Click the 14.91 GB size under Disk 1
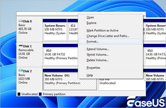This screenshot has width=166, height=108. coord(24,54)
